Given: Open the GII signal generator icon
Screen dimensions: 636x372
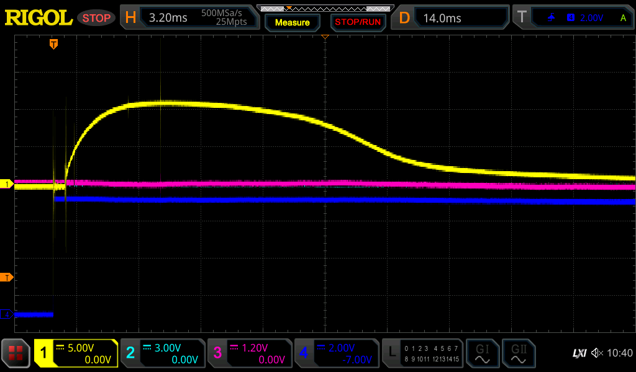Looking at the screenshot, I should 517,353.
